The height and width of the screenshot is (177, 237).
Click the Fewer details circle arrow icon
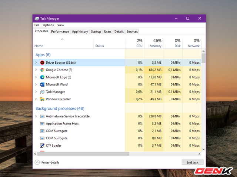(37, 162)
